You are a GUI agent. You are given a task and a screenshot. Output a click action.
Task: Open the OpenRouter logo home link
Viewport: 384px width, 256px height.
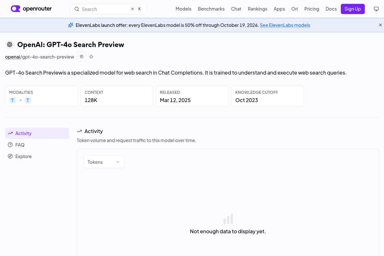[x=31, y=9]
